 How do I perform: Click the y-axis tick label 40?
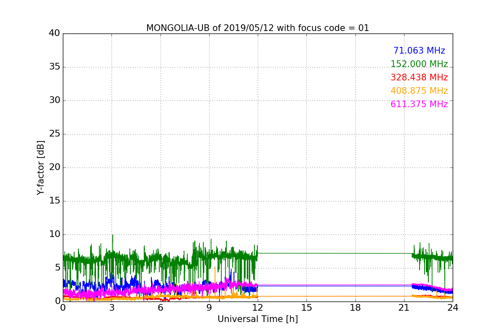(54, 33)
